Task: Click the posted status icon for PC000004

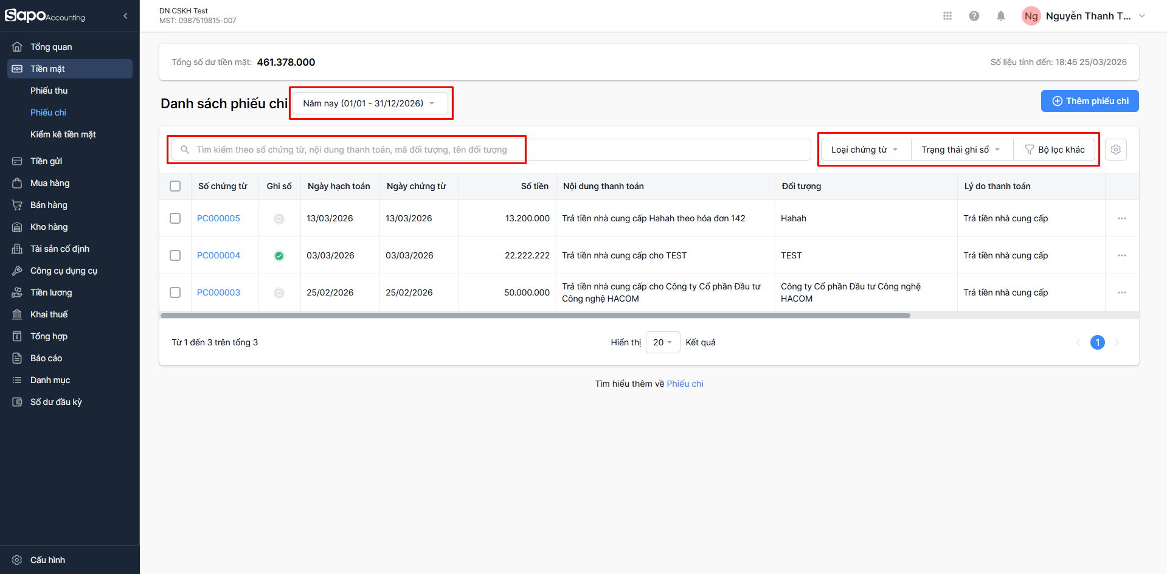Action: pyautogui.click(x=279, y=256)
